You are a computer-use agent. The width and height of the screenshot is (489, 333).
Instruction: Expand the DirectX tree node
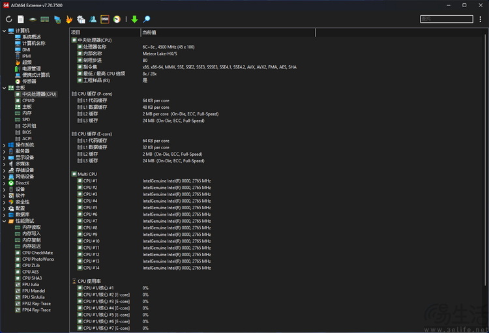click(x=4, y=183)
